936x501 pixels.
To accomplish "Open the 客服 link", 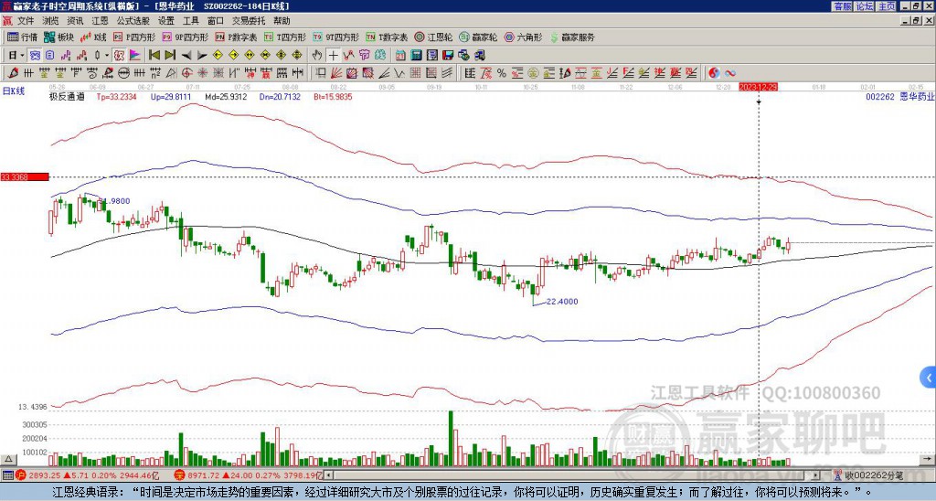I will tap(843, 6).
